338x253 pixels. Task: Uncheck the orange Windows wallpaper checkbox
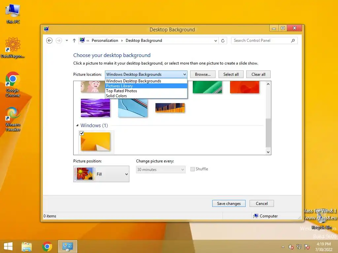pyautogui.click(x=82, y=133)
